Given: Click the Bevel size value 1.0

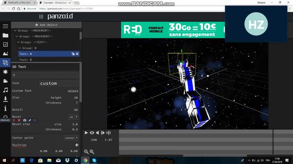Looking at the screenshot, I should (x=75, y=124).
